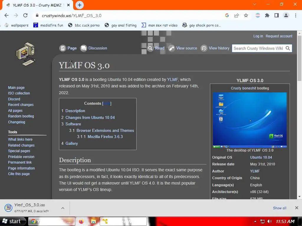
Task: Click the Crusty Windows computer logo
Action: [x=26, y=54]
